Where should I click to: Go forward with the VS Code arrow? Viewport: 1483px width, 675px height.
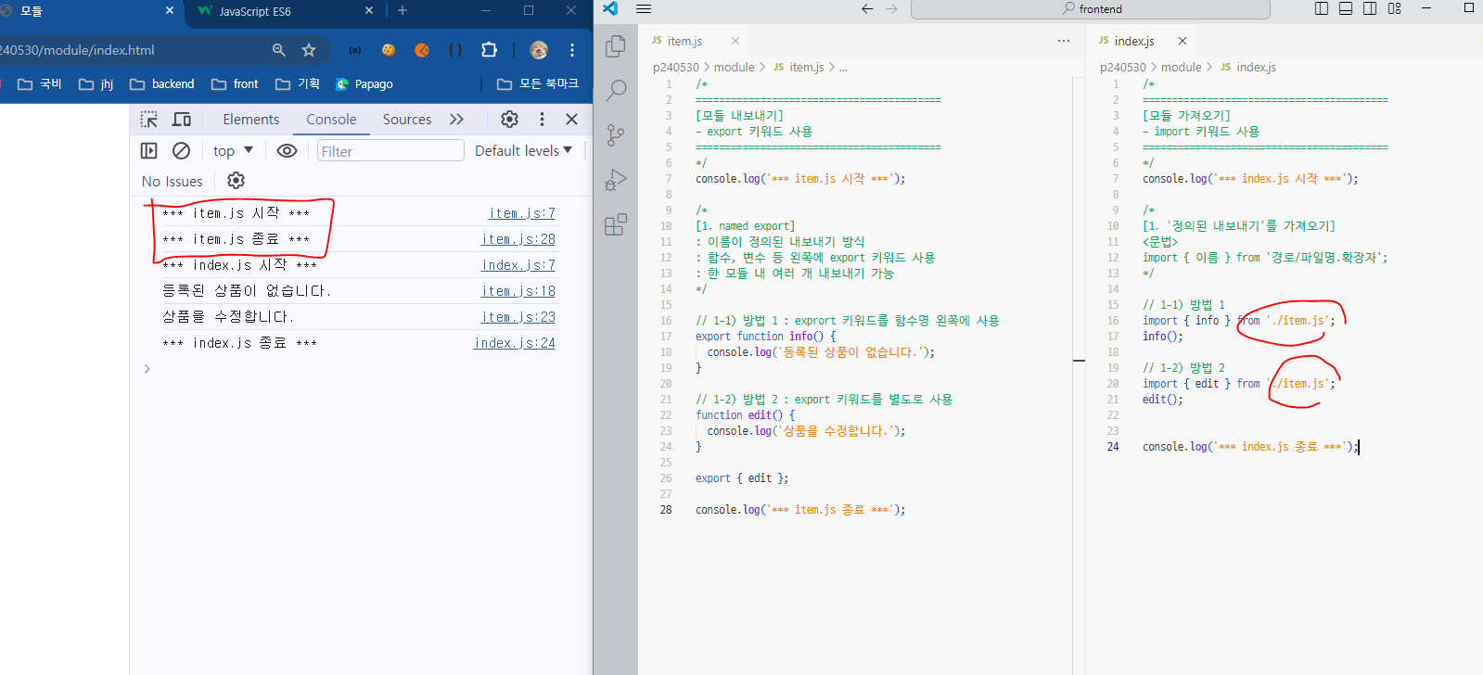(x=891, y=8)
